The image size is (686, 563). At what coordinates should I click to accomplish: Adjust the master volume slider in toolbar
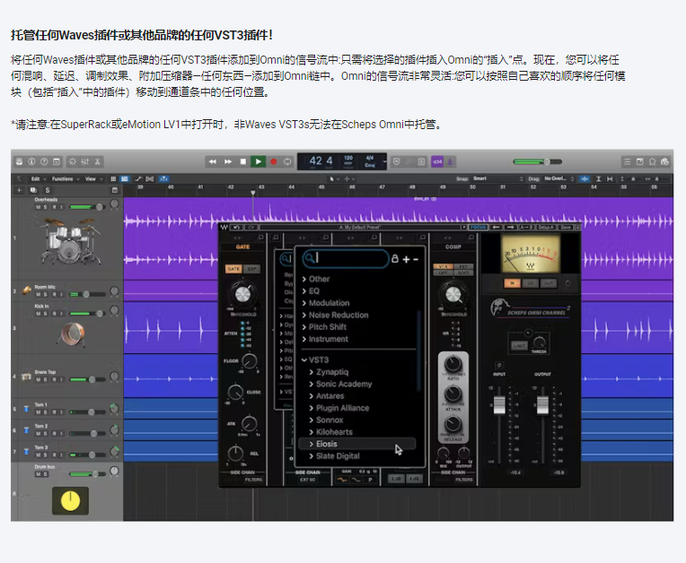(x=537, y=161)
